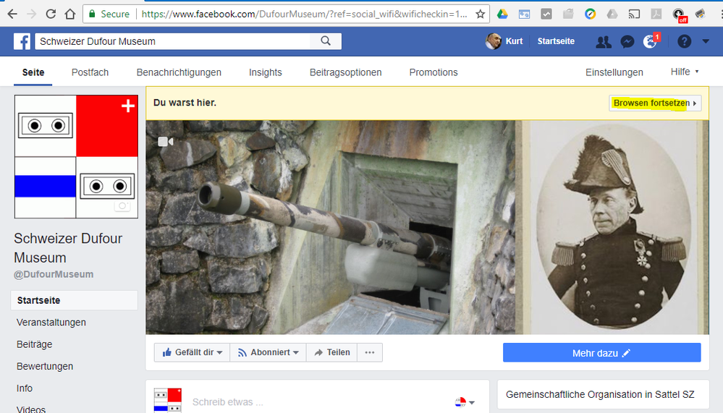Click the Facebook logo icon

click(22, 41)
